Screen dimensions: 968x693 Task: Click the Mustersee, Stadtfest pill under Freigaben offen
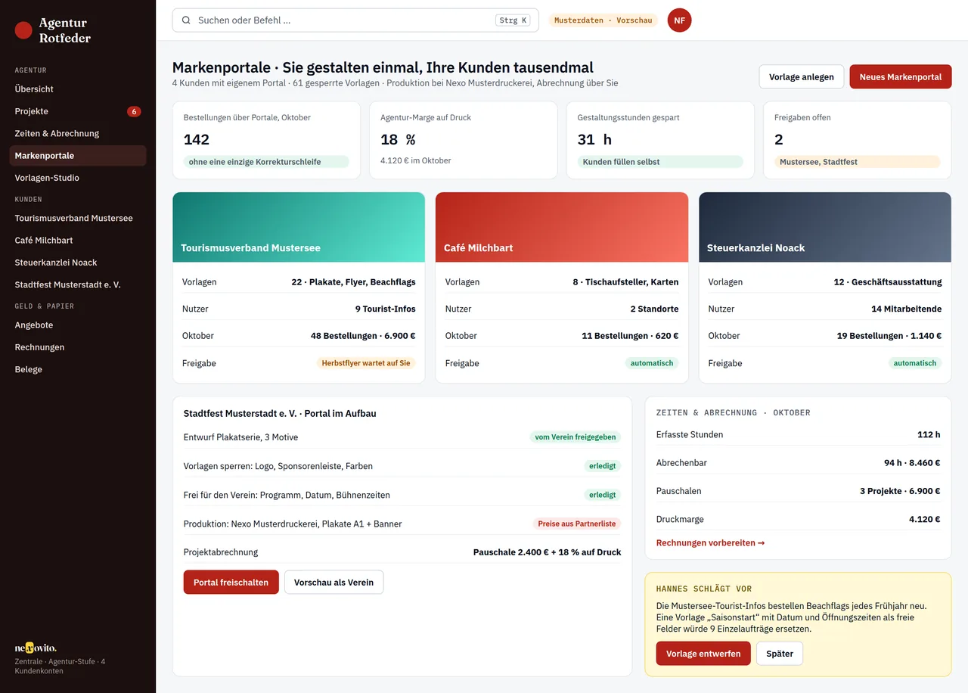857,162
